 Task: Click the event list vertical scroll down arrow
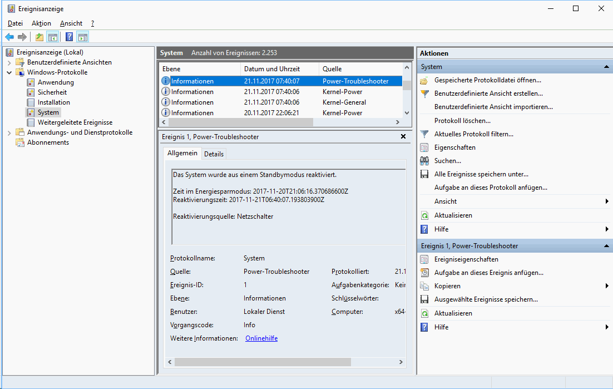[x=407, y=113]
